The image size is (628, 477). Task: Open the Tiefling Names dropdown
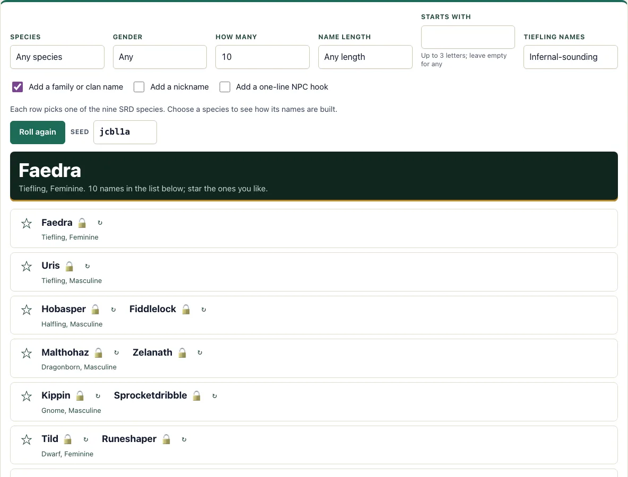click(x=571, y=57)
